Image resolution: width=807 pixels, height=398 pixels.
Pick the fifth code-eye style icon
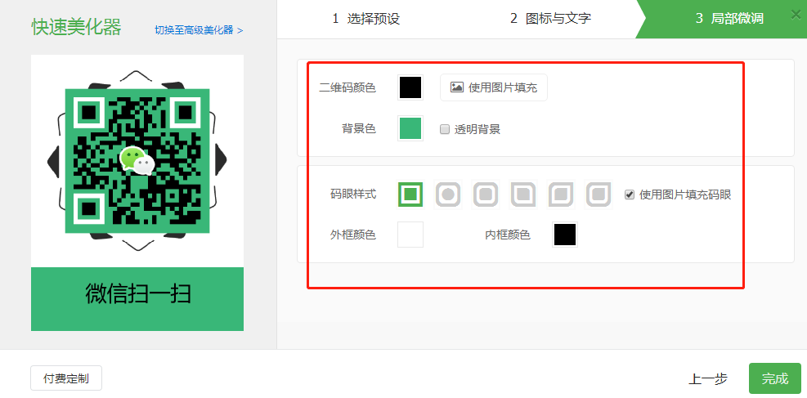coord(561,195)
